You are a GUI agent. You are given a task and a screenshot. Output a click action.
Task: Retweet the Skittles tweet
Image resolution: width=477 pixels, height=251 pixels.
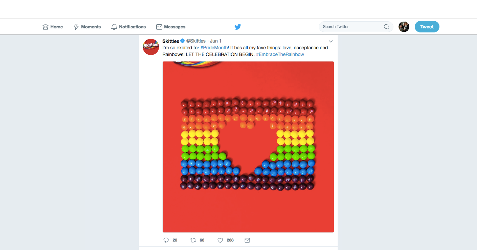click(x=193, y=240)
